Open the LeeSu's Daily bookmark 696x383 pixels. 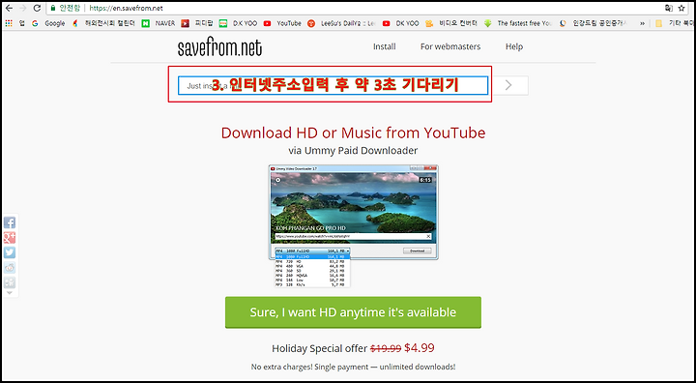click(x=342, y=23)
